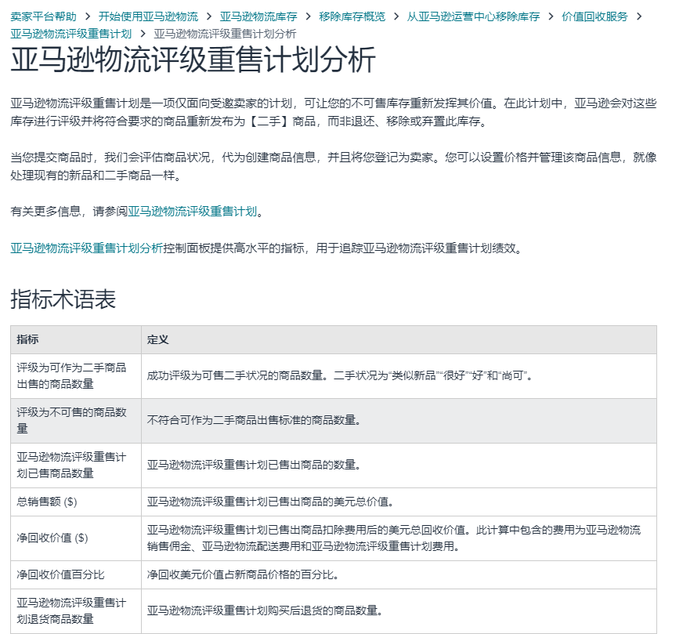Click the definition mentioning 扣除费用后的美元总回收价值
The height and width of the screenshot is (634, 683).
(x=399, y=538)
